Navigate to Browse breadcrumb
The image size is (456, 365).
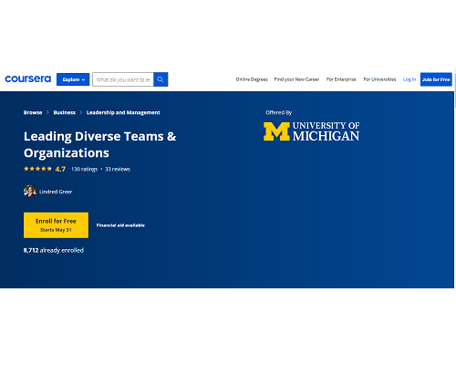pyautogui.click(x=33, y=112)
